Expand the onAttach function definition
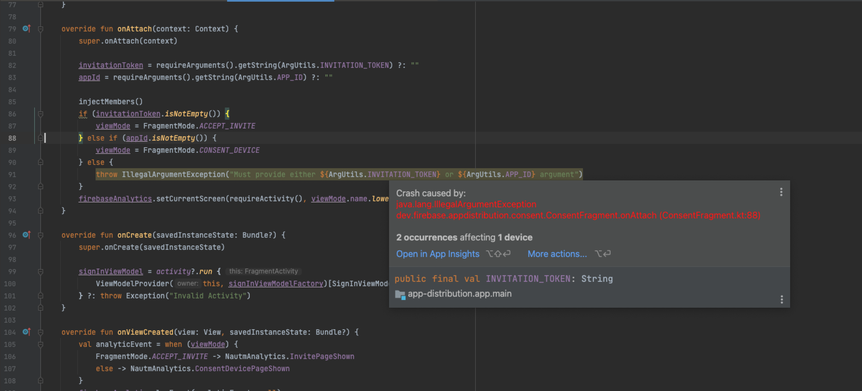This screenshot has height=391, width=862. coord(41,29)
